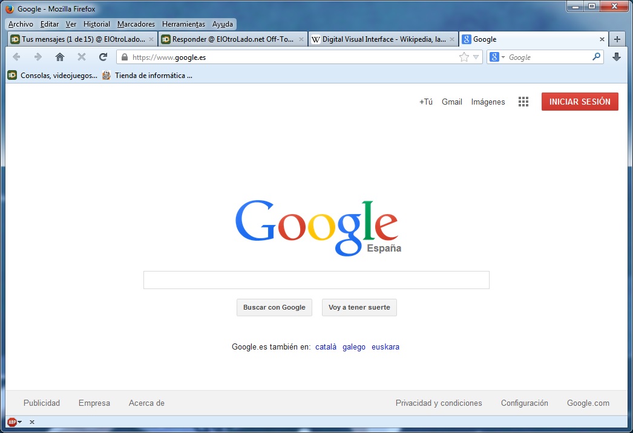The height and width of the screenshot is (433, 633).
Task: Click the +Tú link
Action: click(x=426, y=102)
